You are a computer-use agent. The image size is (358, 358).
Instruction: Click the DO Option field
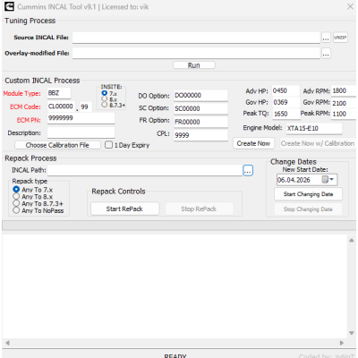pyautogui.click(x=200, y=96)
